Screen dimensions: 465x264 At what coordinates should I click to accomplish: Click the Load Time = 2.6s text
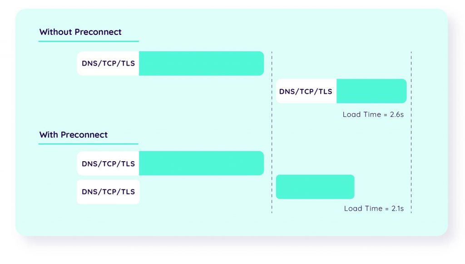(373, 115)
